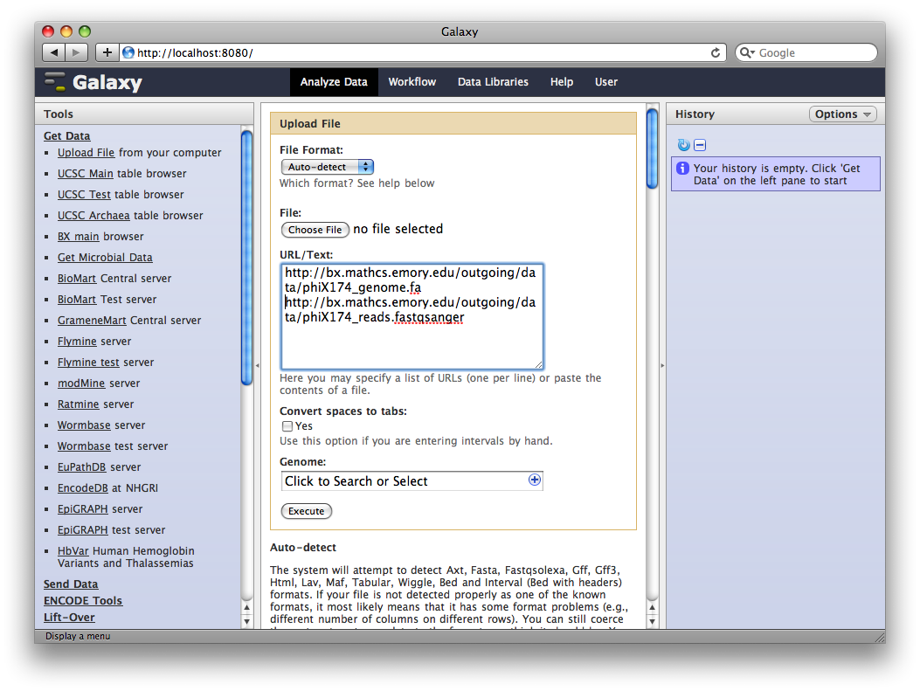This screenshot has width=920, height=691.
Task: Collapse the Tools panel with the left handle
Action: click(x=257, y=365)
